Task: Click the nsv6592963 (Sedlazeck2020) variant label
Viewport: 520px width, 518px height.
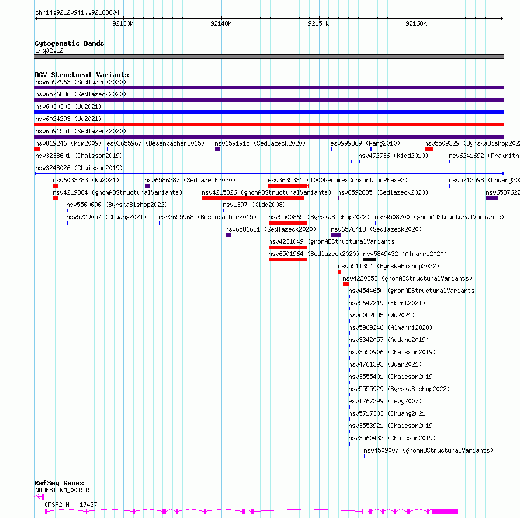Action: (81, 82)
